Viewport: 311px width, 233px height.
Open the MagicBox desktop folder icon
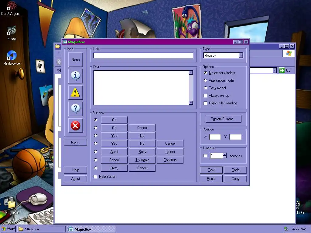click(x=12, y=207)
